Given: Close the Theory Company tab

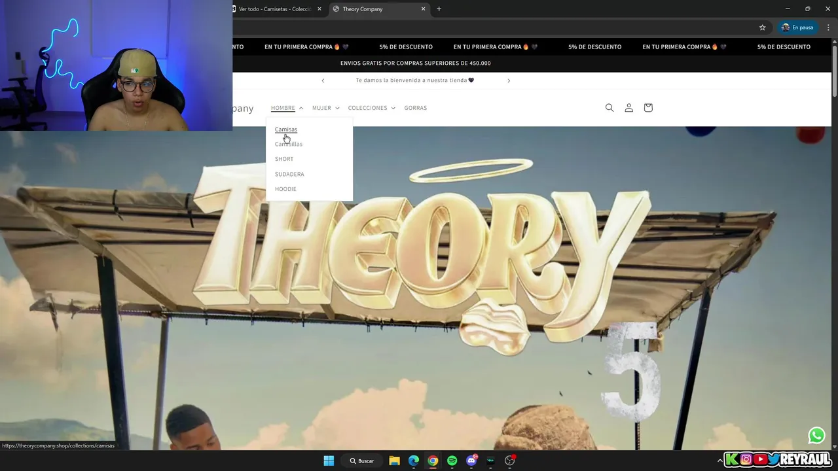Looking at the screenshot, I should [x=423, y=9].
